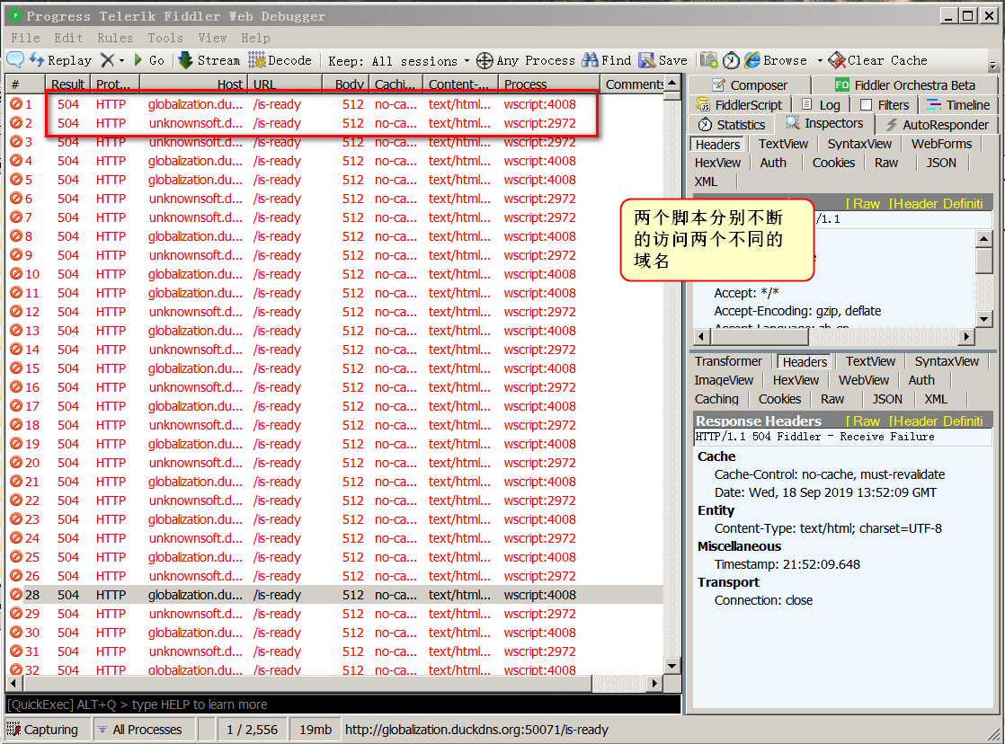Click request headers horizontal scroll left arrow
The height and width of the screenshot is (744, 1005).
tap(701, 336)
